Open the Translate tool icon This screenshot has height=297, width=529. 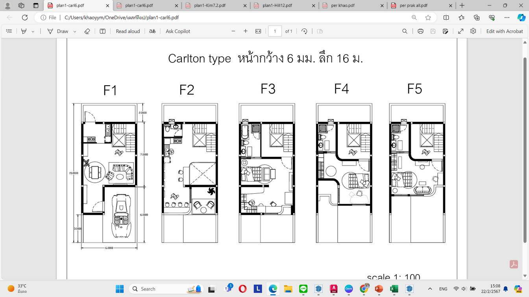[x=152, y=31]
